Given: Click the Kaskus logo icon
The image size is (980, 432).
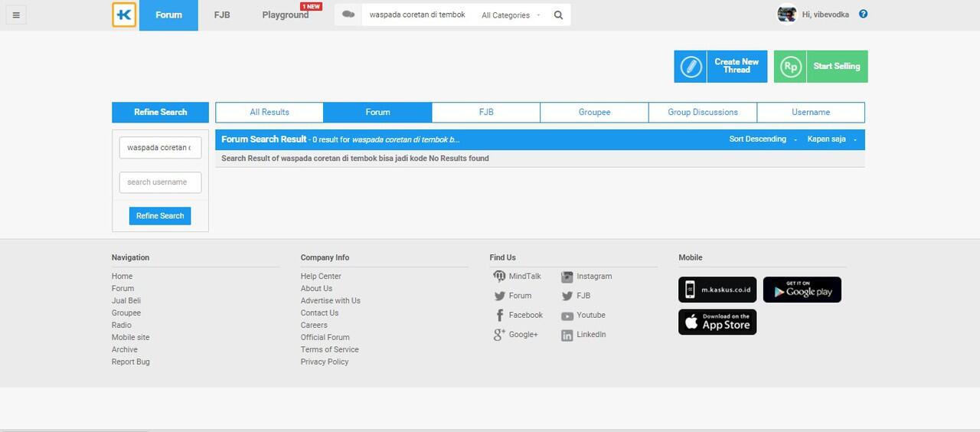Looking at the screenshot, I should tap(124, 15).
